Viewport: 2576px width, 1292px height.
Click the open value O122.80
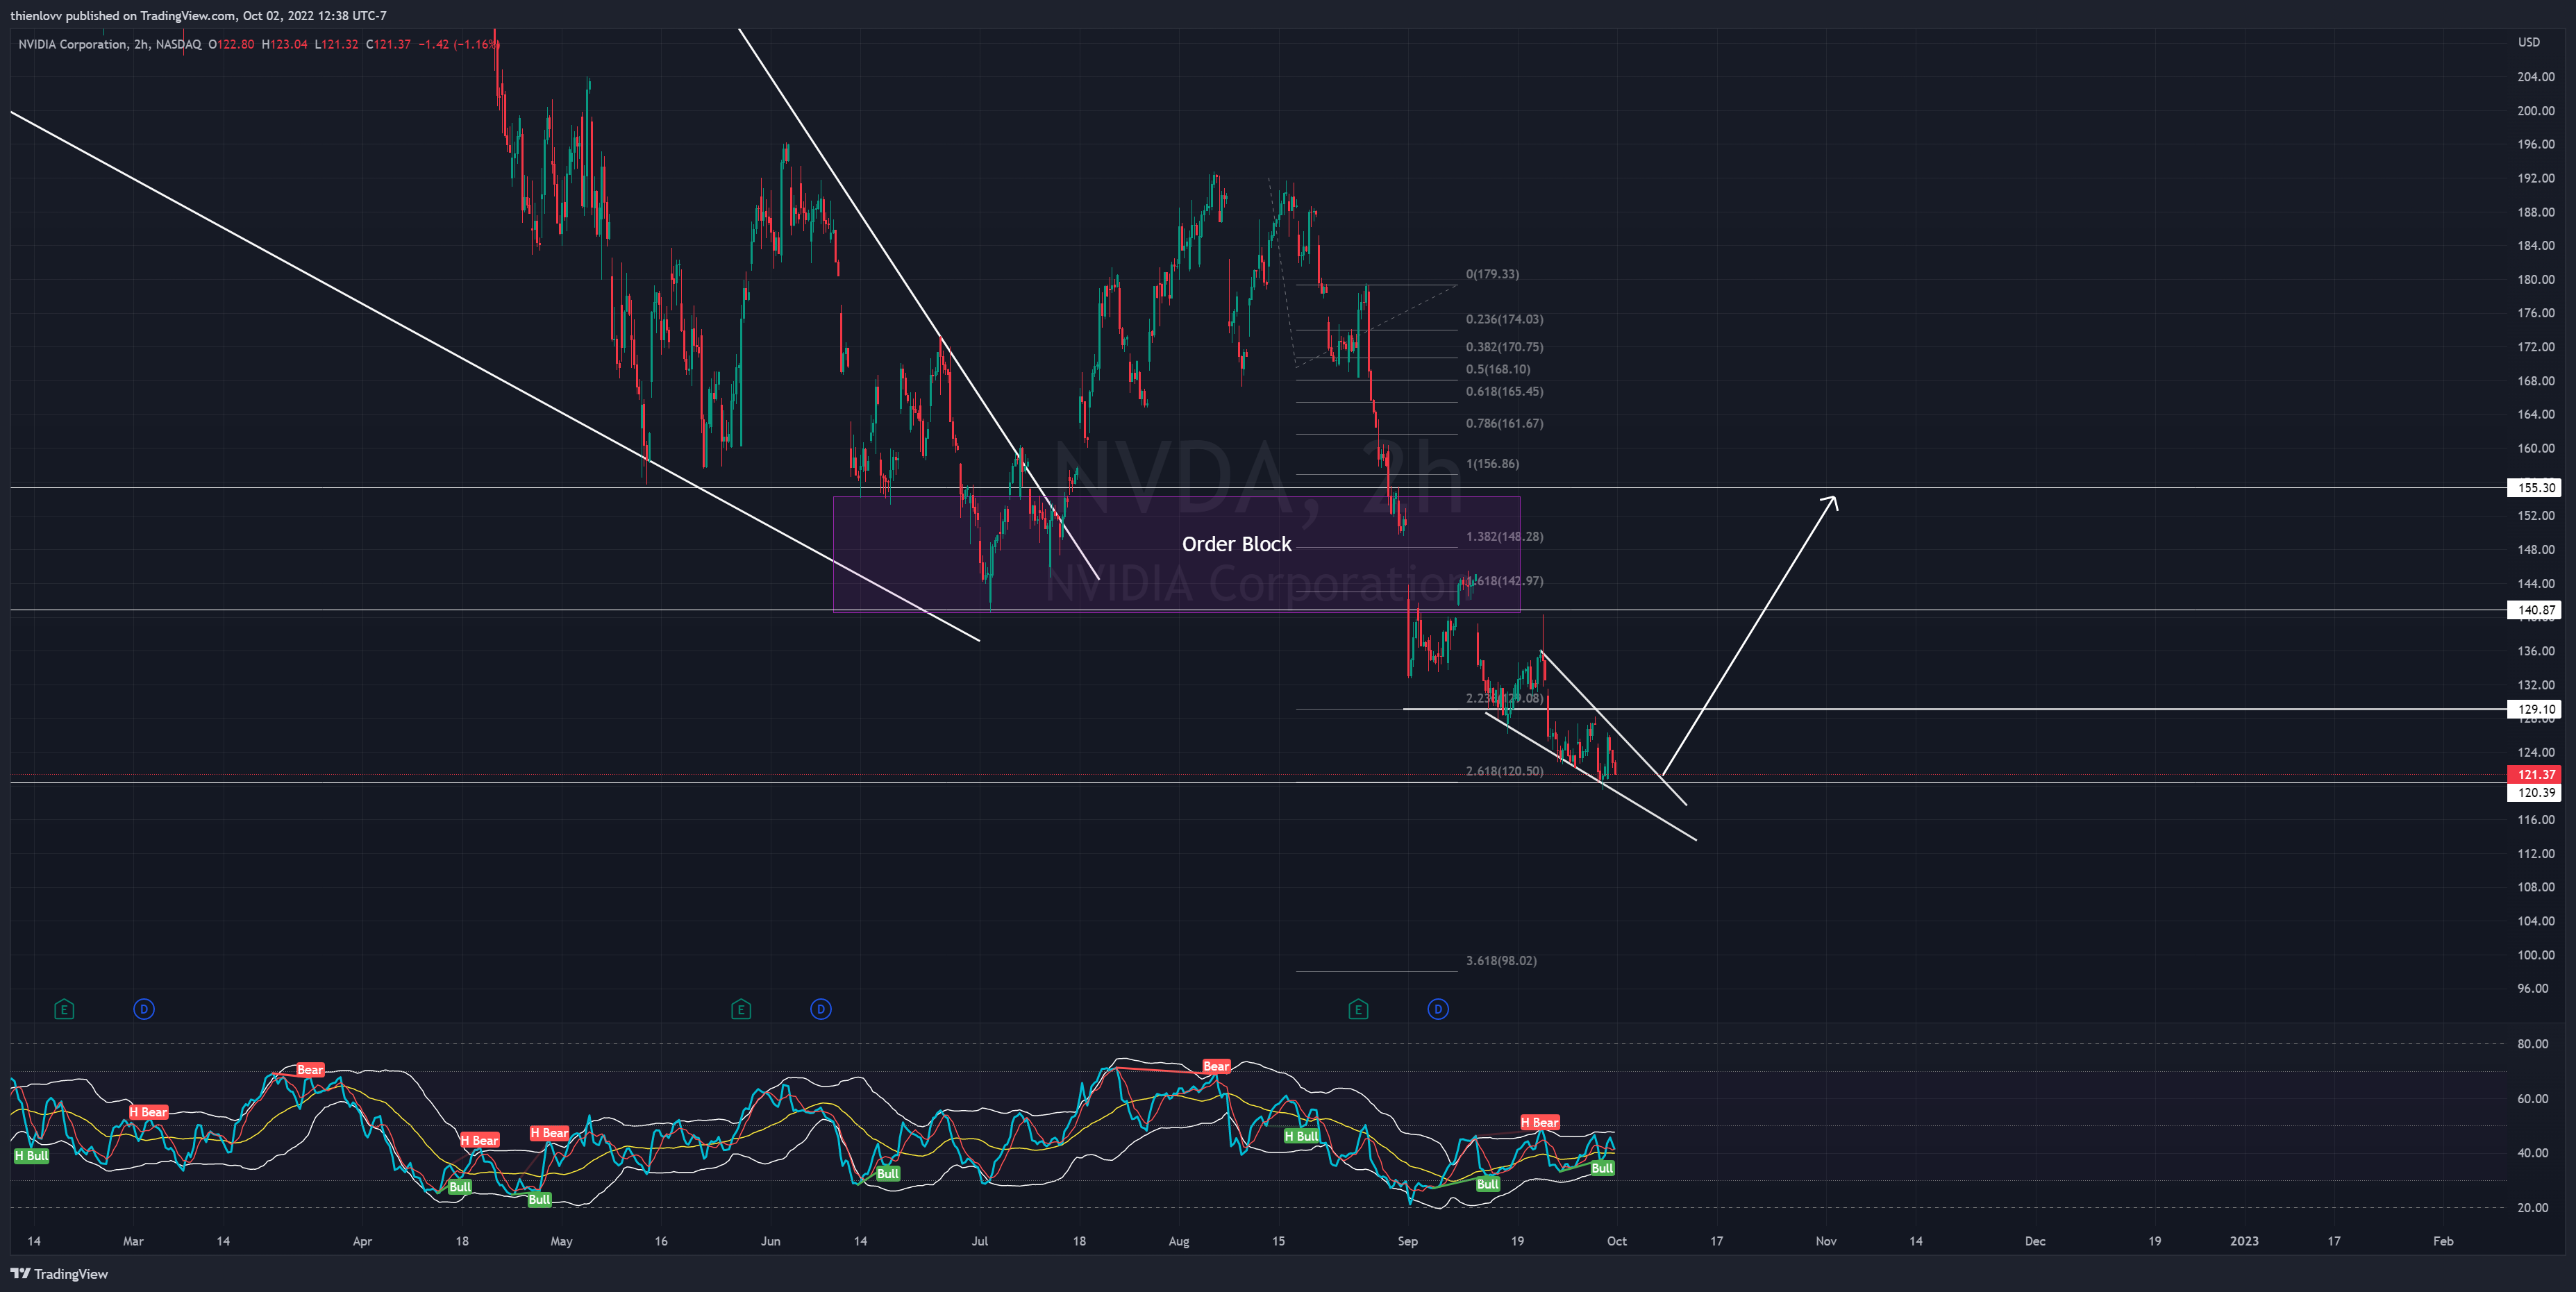pos(231,44)
